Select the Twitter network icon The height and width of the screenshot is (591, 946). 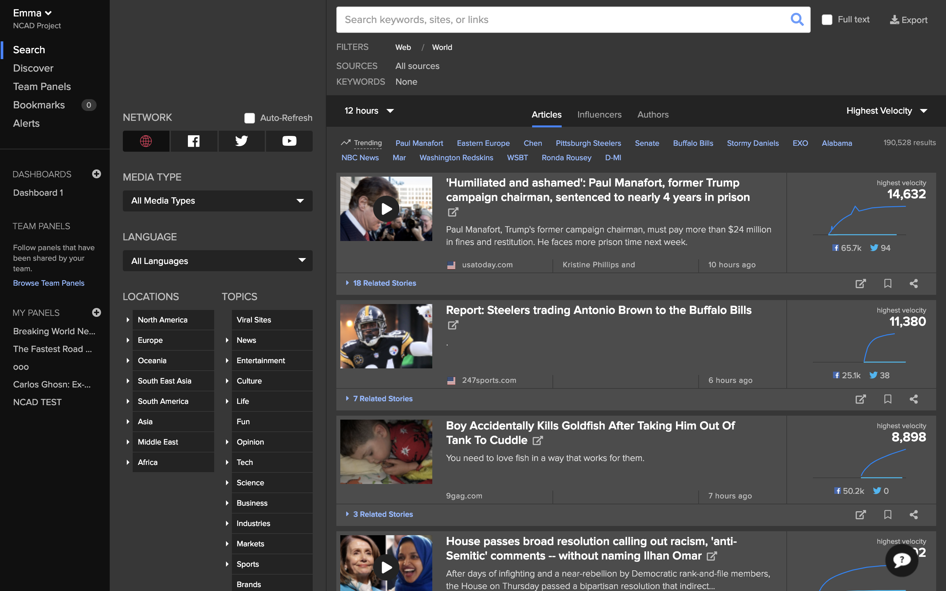[x=241, y=141]
